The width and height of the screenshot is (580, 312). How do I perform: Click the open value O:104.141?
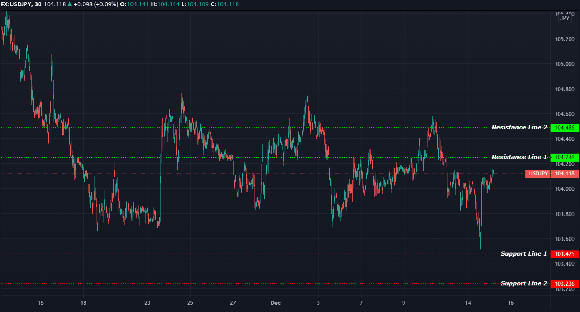coord(134,4)
